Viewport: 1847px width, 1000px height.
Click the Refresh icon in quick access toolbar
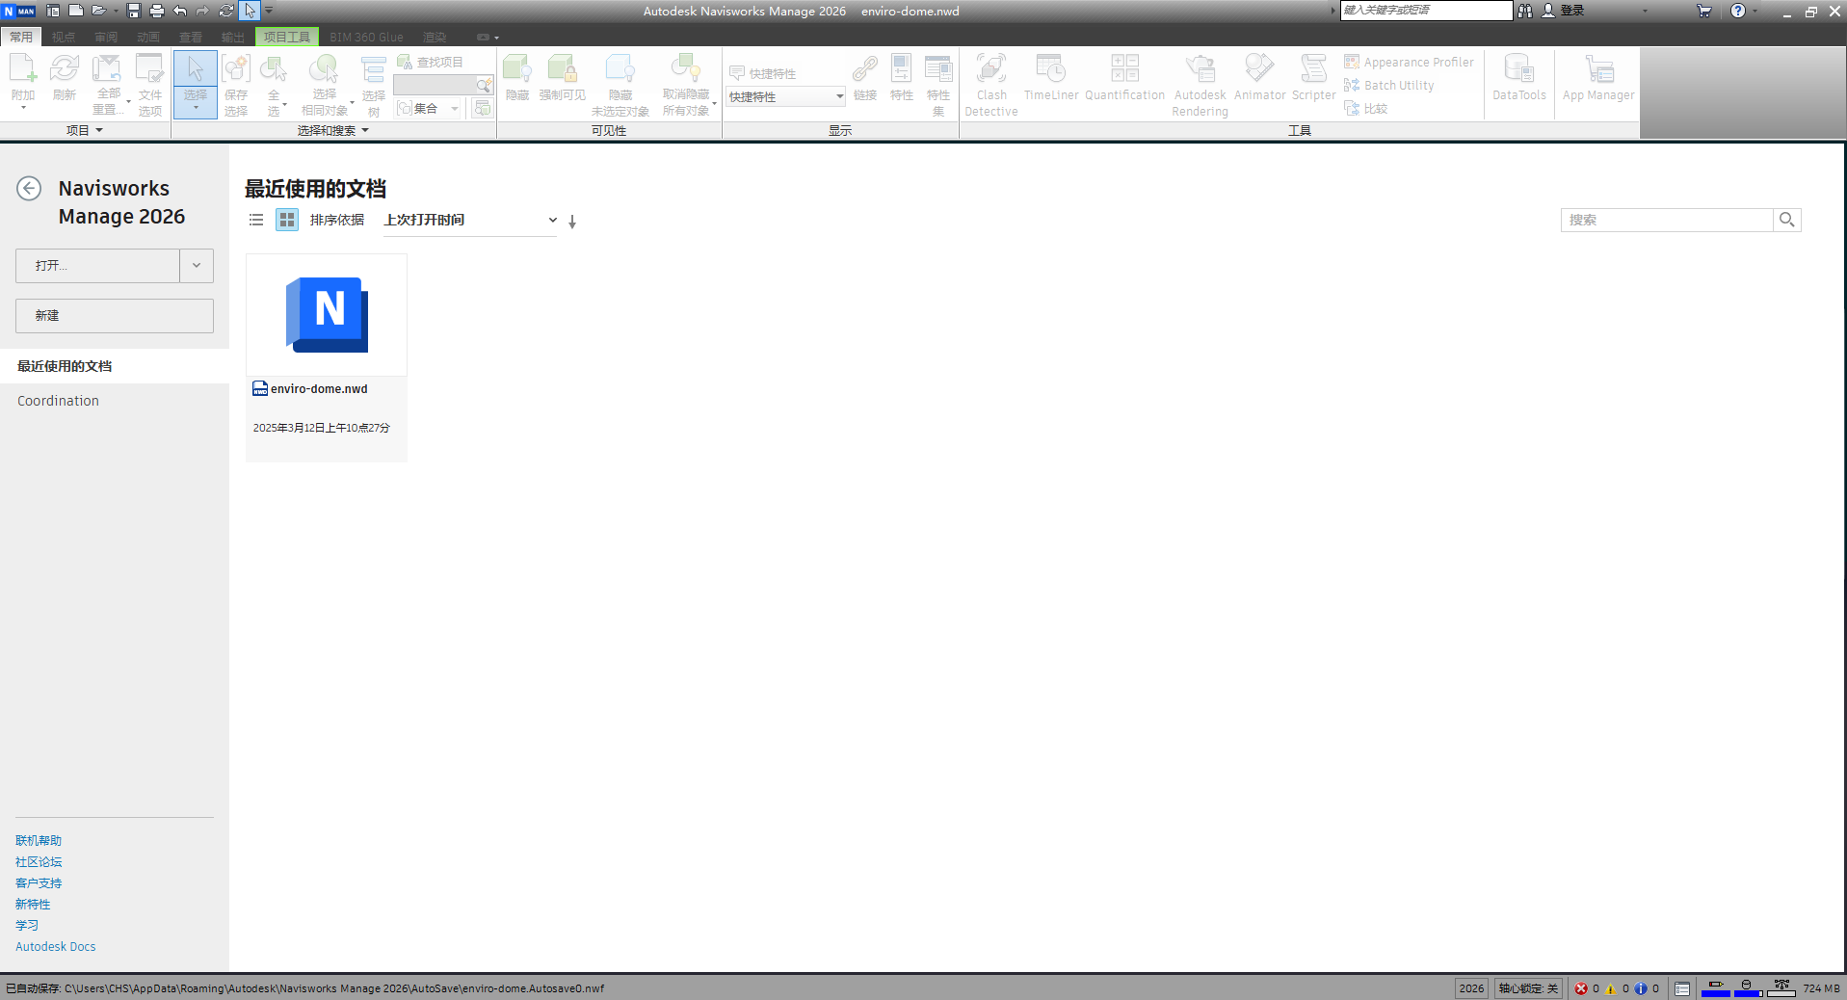pos(226,11)
